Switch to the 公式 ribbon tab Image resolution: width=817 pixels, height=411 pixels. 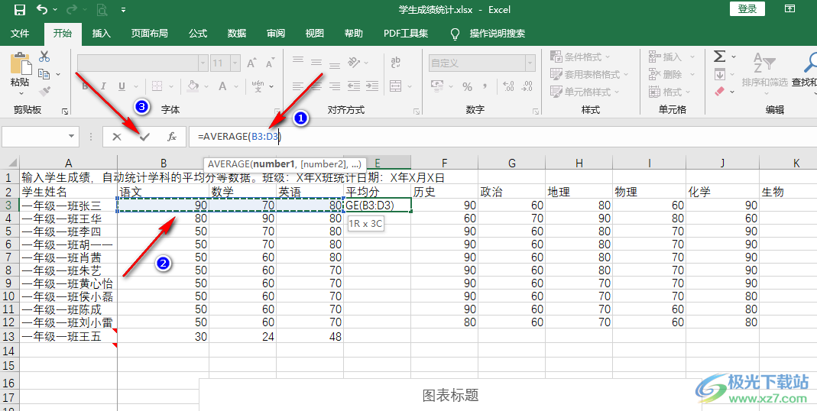pyautogui.click(x=198, y=34)
